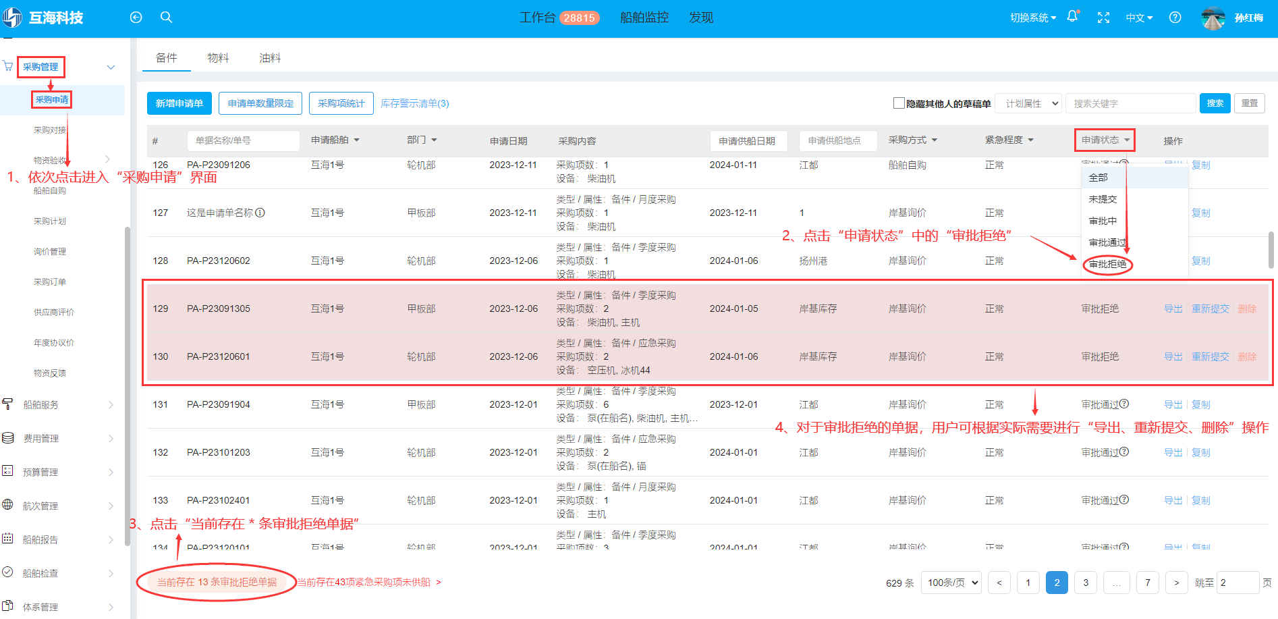Click help icon beside 审批通过 in row 132
Viewport: 1278px width, 619px height.
[1124, 452]
